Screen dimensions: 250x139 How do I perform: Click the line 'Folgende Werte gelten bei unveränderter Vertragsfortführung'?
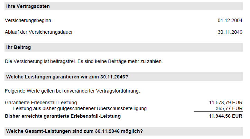(72, 91)
